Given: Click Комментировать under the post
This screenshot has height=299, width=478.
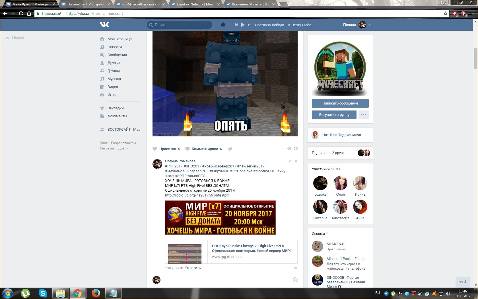Looking at the screenshot, I should click(204, 149).
